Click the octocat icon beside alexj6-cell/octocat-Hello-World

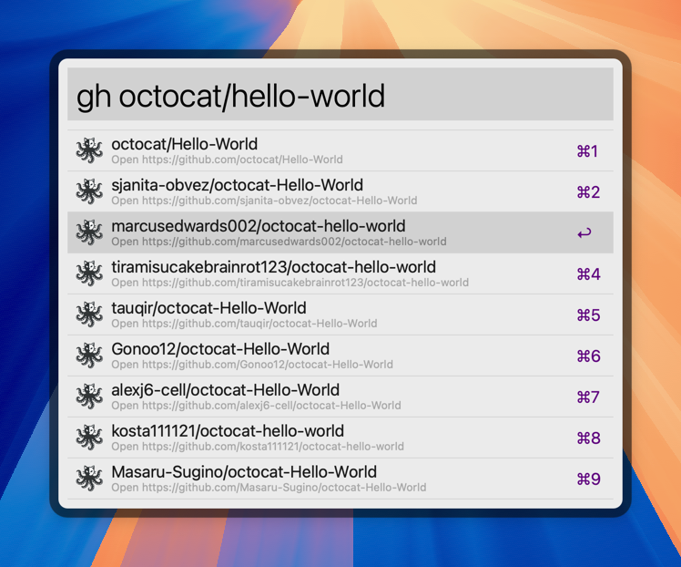(89, 397)
